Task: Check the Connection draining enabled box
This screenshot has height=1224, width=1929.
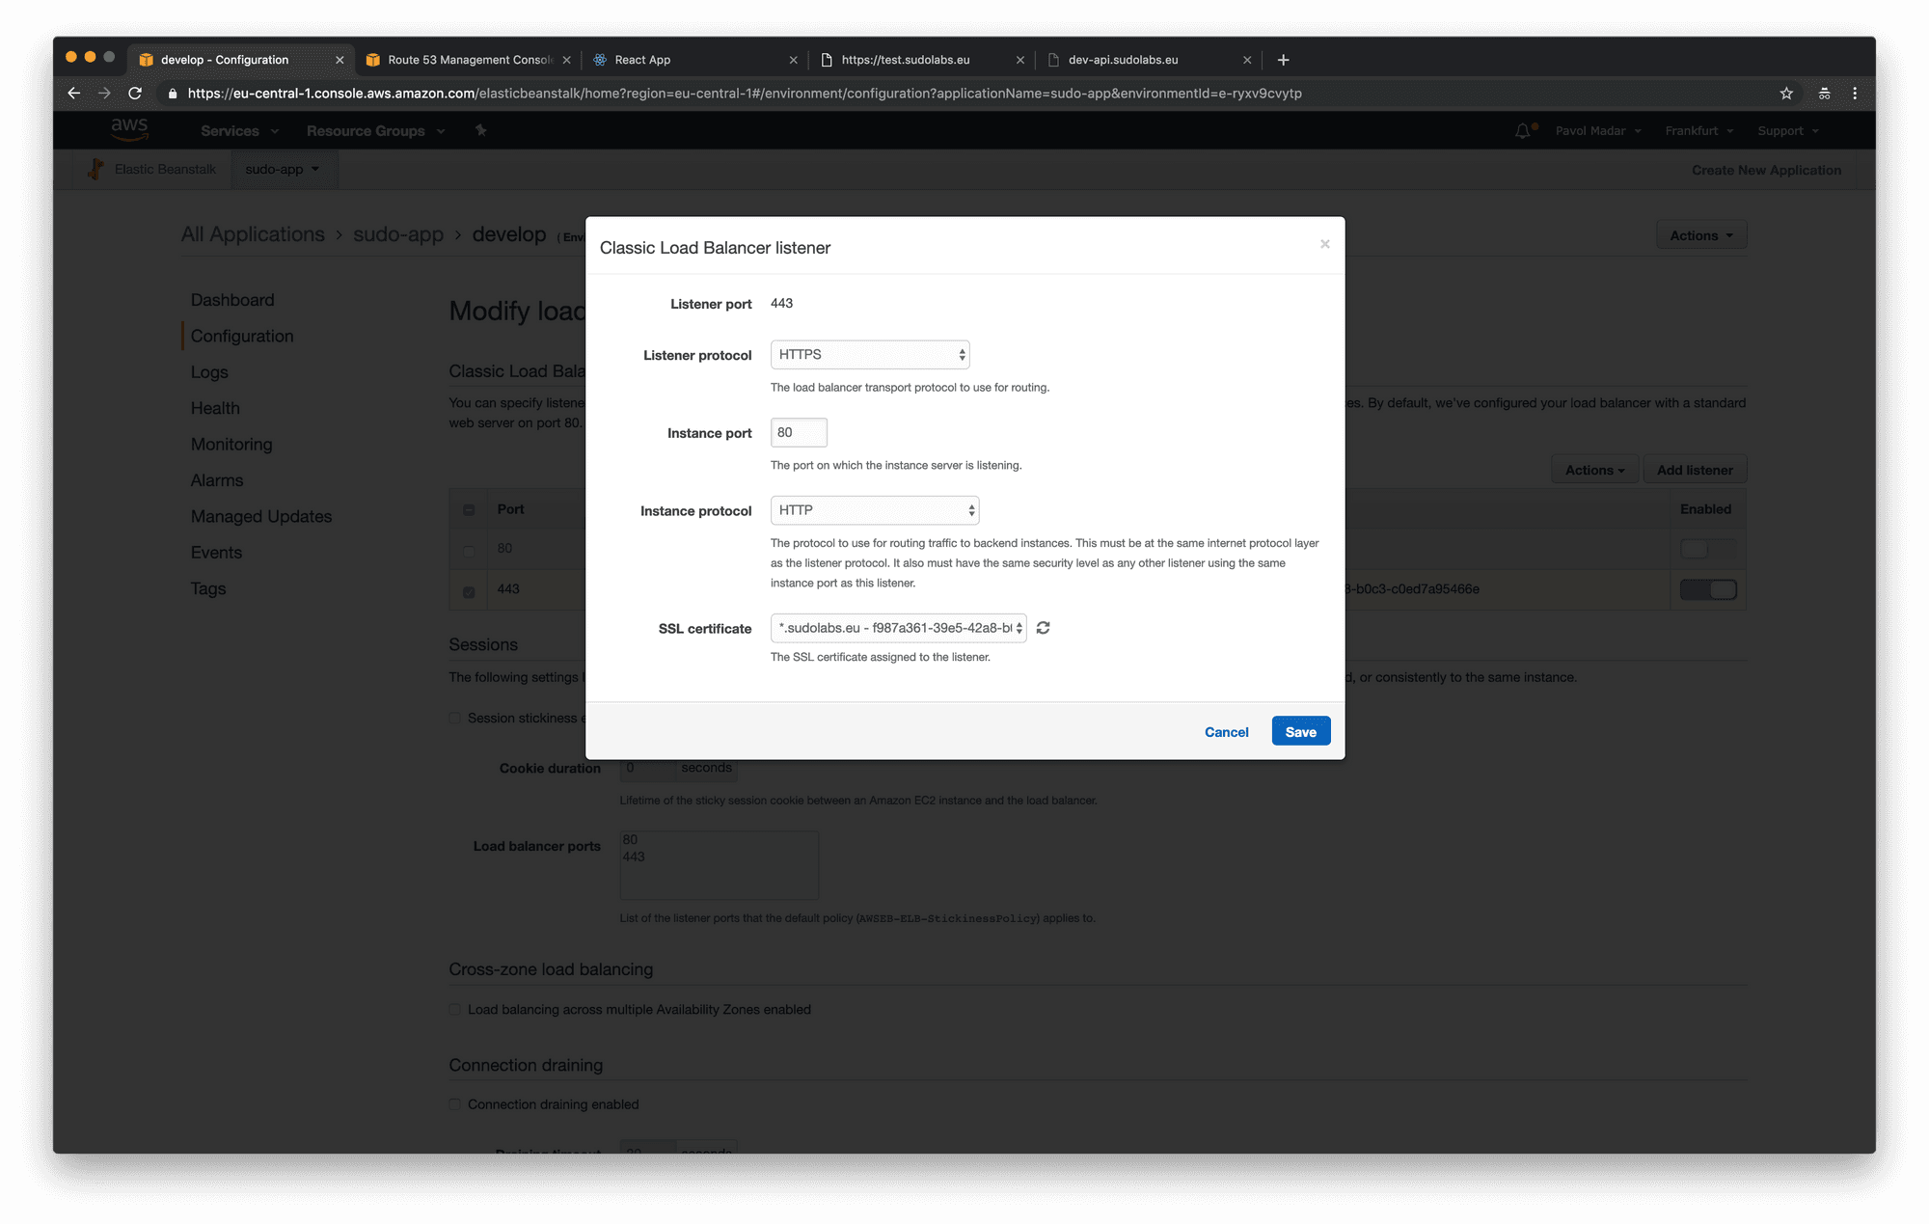Action: pyautogui.click(x=454, y=1104)
